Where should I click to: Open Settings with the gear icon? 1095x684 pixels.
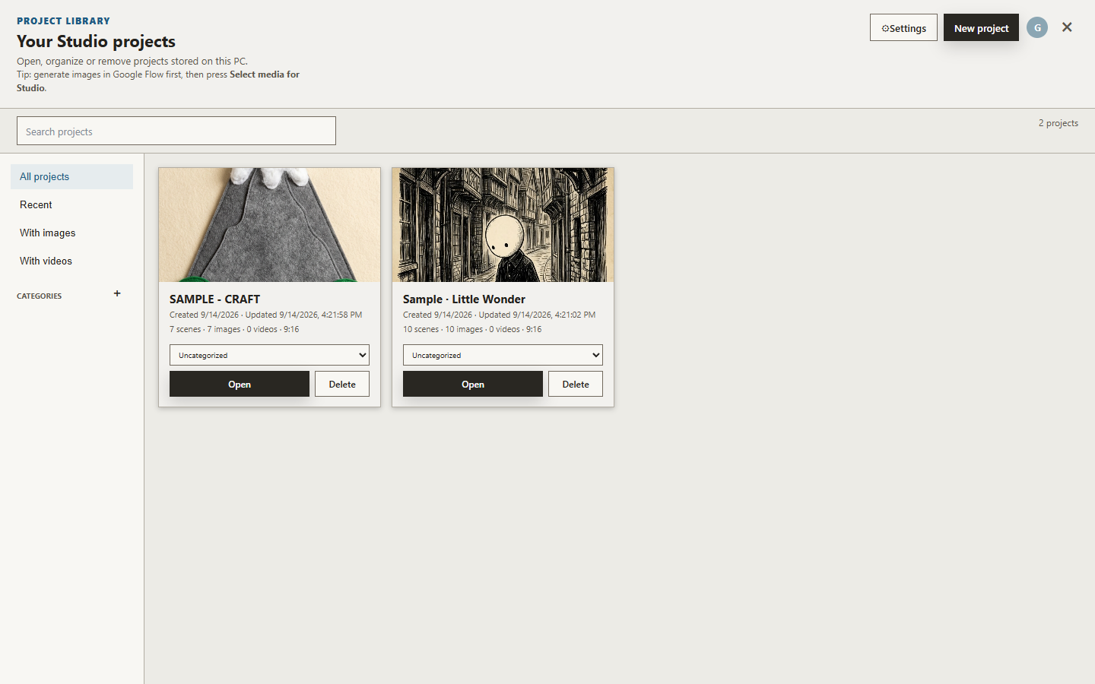(x=903, y=28)
